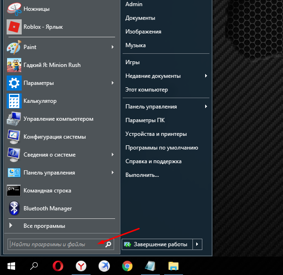
Task: Select the Калькулятор label text
Action: tap(40, 101)
